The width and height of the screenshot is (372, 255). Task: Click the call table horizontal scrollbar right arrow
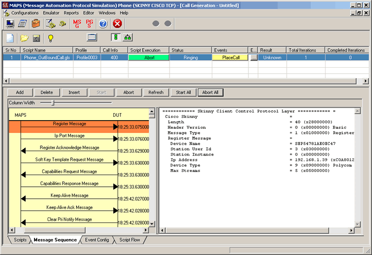(x=365, y=81)
